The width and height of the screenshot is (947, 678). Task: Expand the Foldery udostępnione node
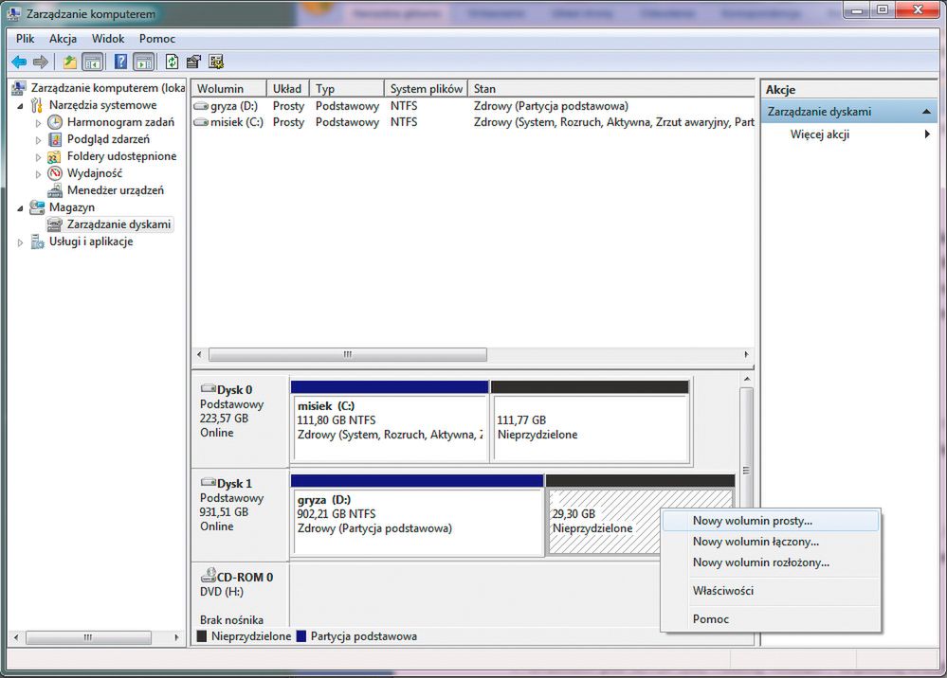[x=38, y=157]
